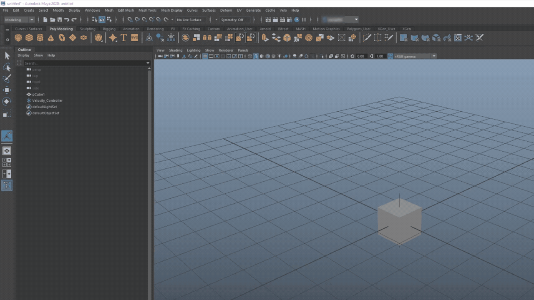Pause viewport evaluation button
This screenshot has height=300, width=534.
pyautogui.click(x=304, y=20)
